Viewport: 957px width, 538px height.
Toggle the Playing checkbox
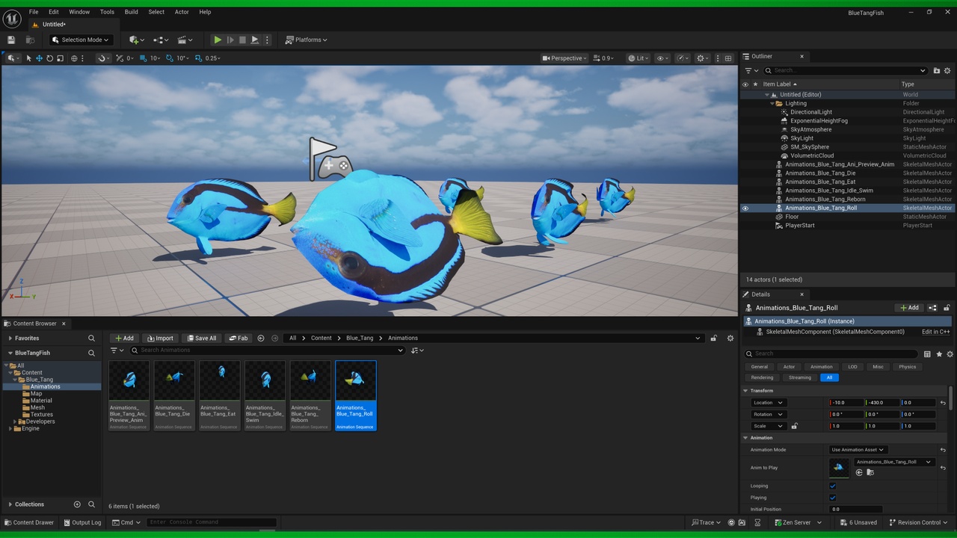pos(833,498)
